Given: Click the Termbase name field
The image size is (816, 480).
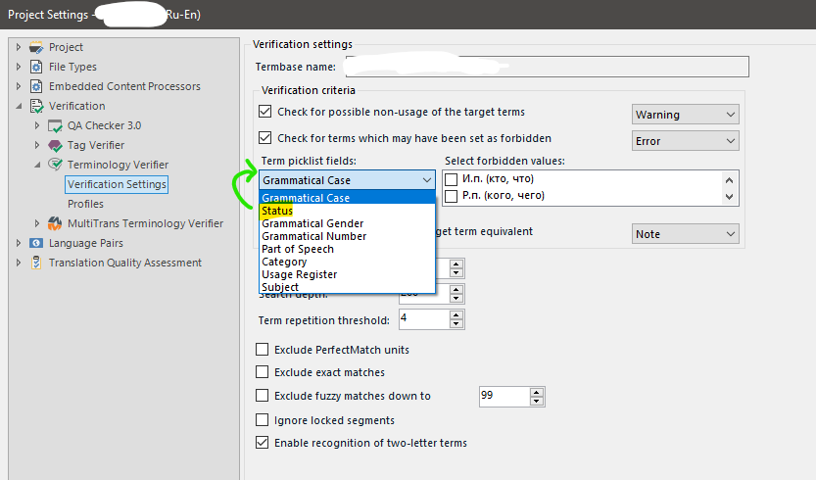Looking at the screenshot, I should coord(547,67).
